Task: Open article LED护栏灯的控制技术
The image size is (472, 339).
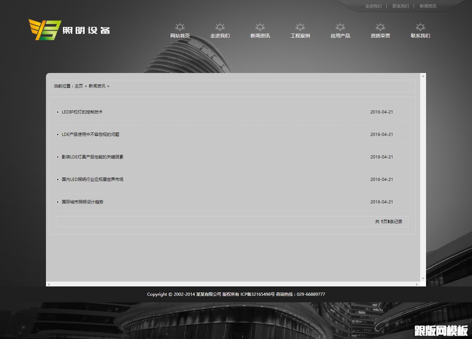Action: pyautogui.click(x=82, y=112)
